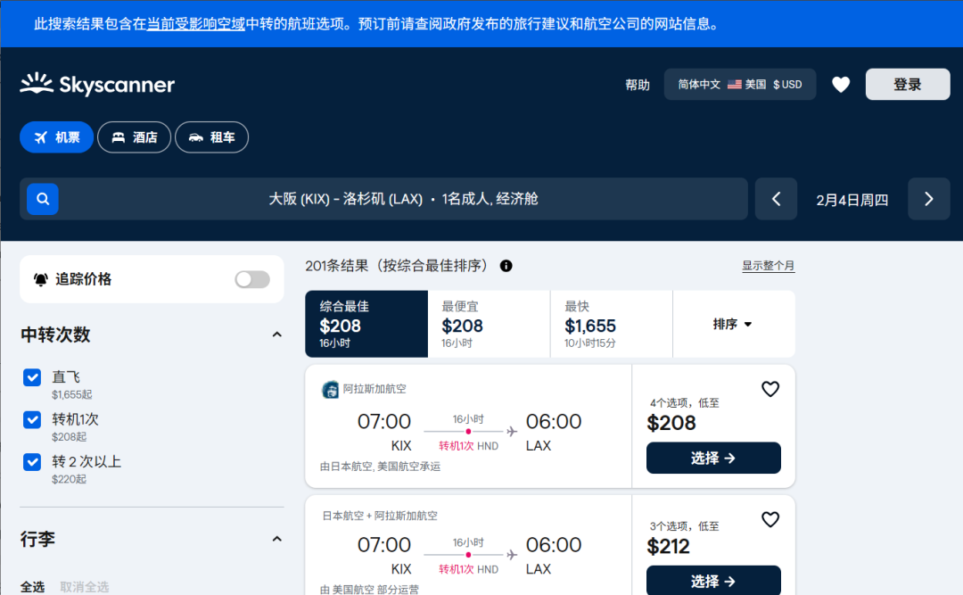
Task: Save the $212 flight with heart icon
Action: coord(770,519)
